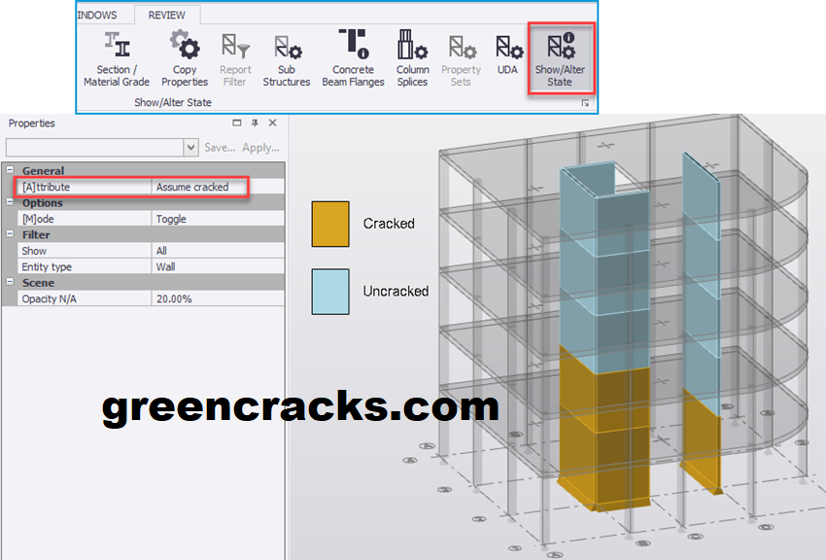Image resolution: width=826 pixels, height=560 pixels.
Task: Collapse the Filter section
Action: (10, 233)
